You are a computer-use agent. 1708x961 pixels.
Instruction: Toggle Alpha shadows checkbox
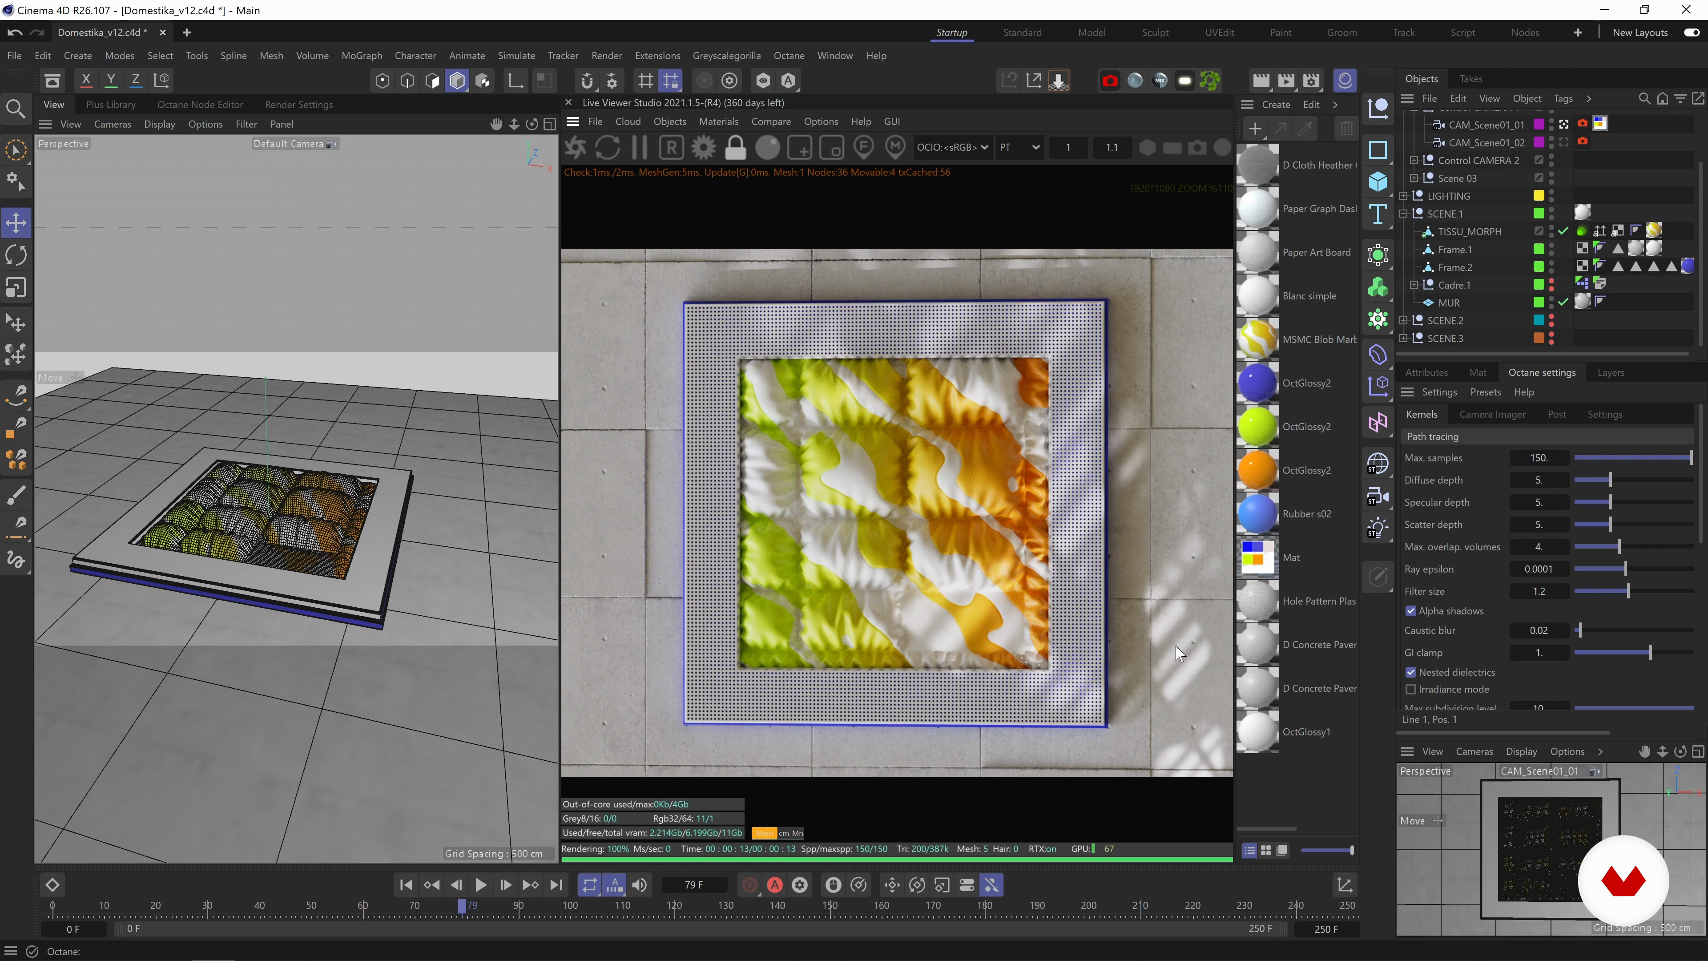click(1410, 611)
